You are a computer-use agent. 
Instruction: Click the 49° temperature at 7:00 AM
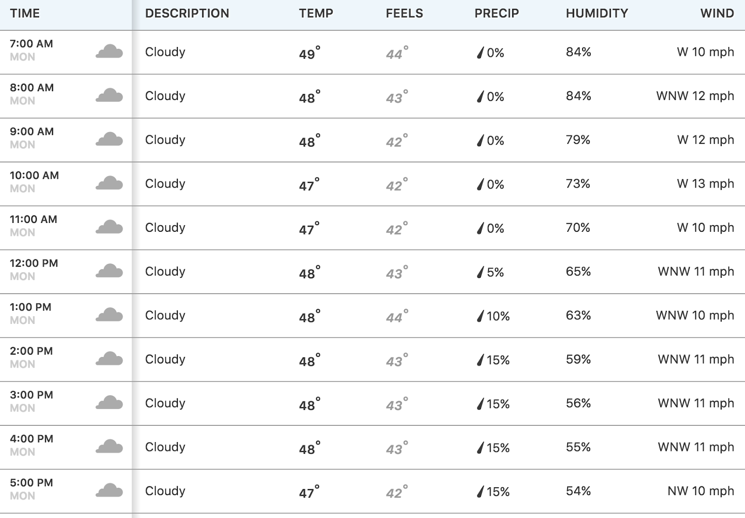coord(309,53)
